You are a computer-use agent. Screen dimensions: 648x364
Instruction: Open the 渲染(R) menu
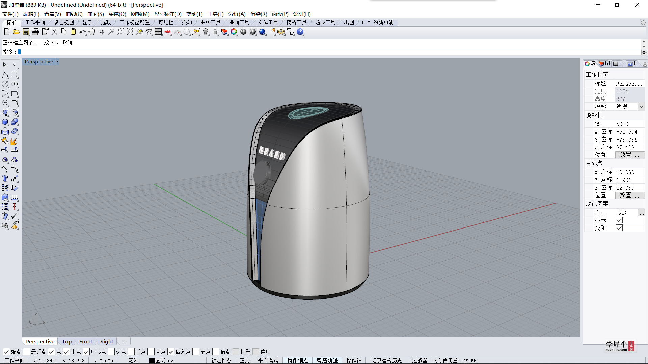259,14
